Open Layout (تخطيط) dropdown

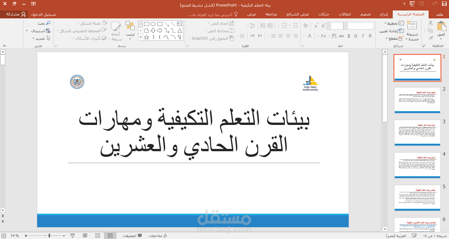(394, 23)
